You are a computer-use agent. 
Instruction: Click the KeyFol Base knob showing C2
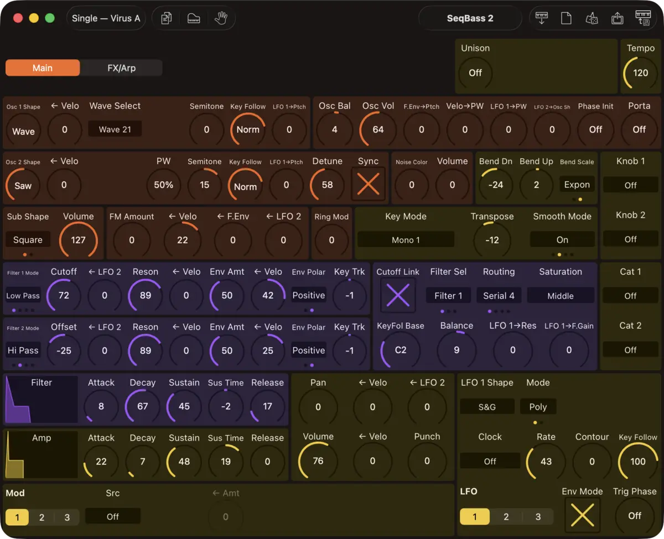pyautogui.click(x=401, y=350)
